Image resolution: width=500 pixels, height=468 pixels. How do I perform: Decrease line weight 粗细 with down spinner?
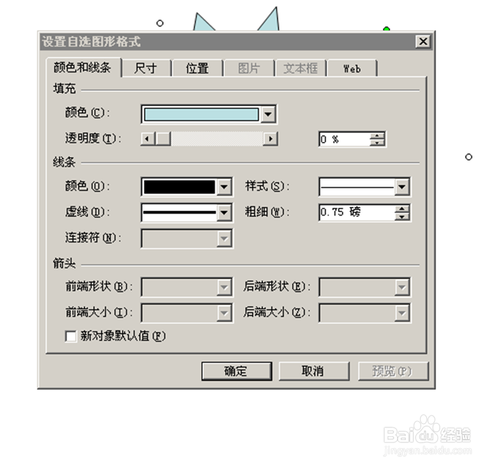click(x=402, y=216)
